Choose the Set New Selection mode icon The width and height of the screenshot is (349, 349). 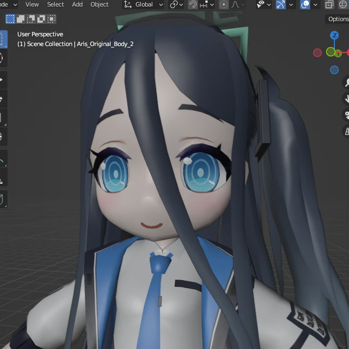[x=10, y=19]
